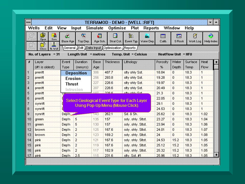
Task: Open the Reports menu
Action: (x=151, y=28)
